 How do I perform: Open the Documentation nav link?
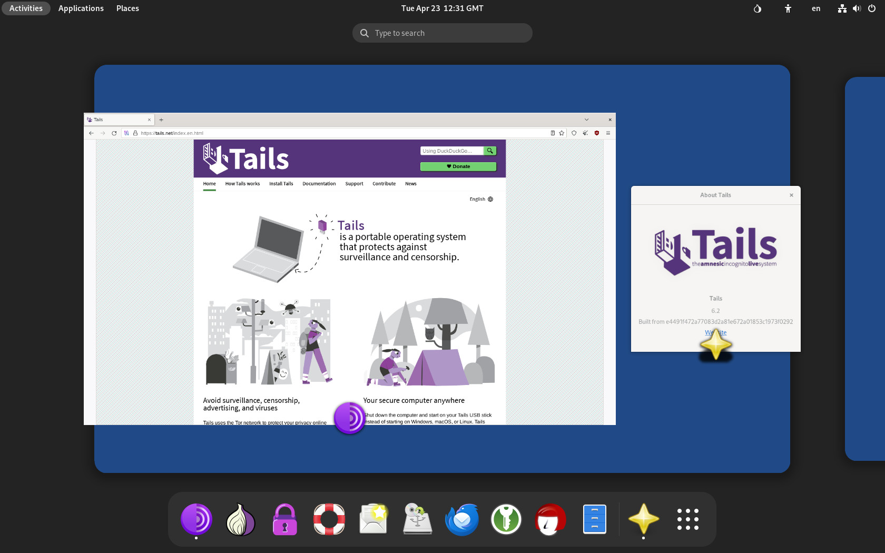pyautogui.click(x=319, y=184)
